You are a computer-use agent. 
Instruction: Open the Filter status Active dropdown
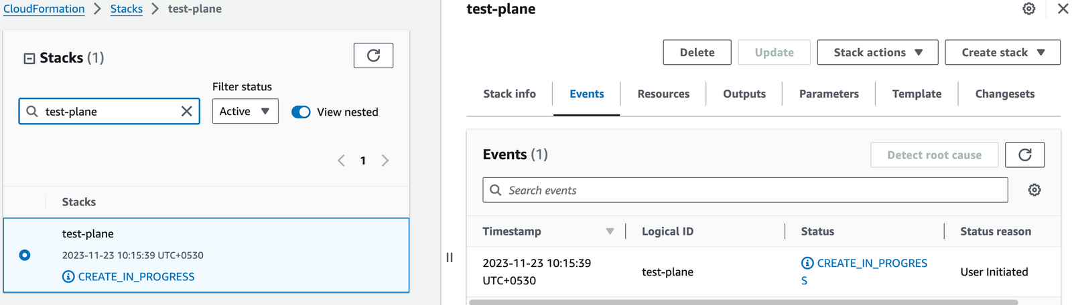point(245,112)
